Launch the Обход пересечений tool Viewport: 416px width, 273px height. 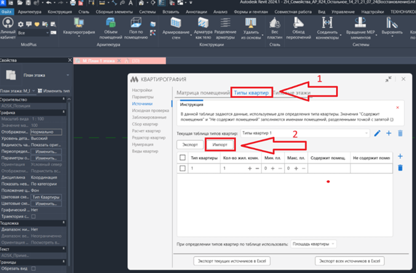click(x=298, y=28)
